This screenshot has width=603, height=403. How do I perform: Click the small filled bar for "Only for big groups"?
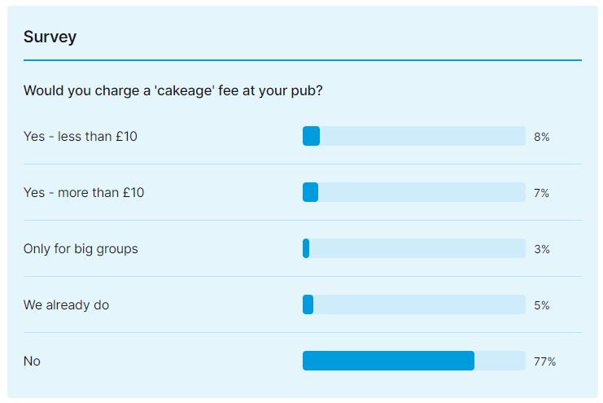click(x=306, y=249)
